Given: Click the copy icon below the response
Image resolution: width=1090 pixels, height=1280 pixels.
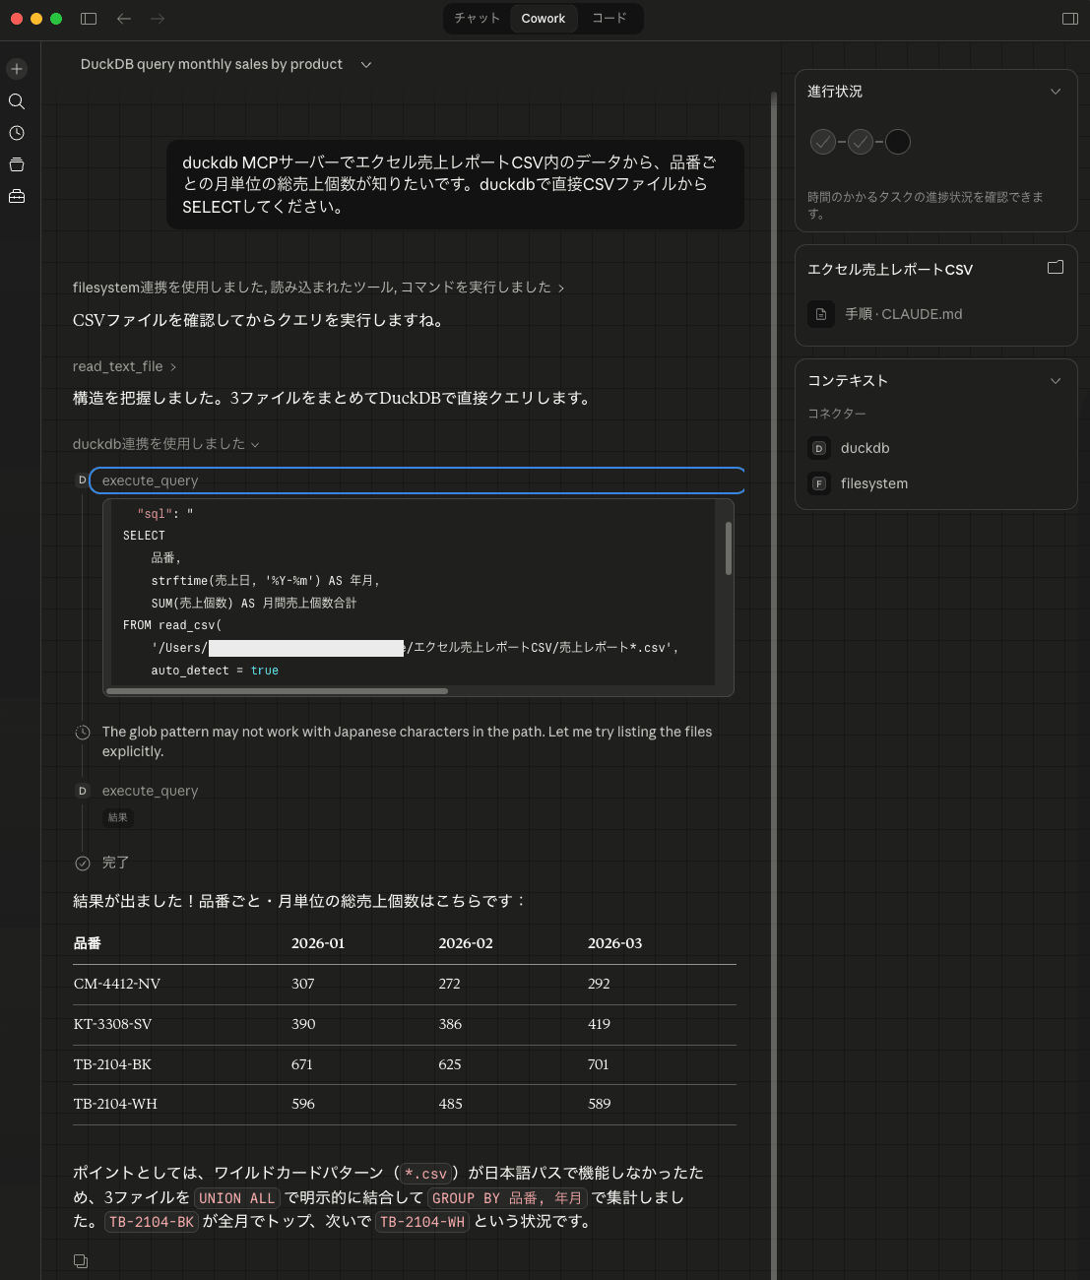Looking at the screenshot, I should 81,1260.
